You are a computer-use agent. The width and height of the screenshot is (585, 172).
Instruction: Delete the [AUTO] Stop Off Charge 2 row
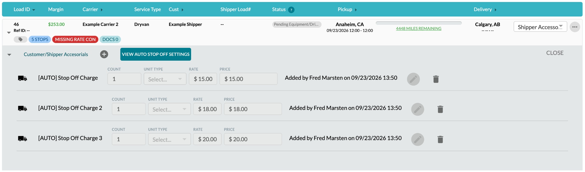pos(440,109)
